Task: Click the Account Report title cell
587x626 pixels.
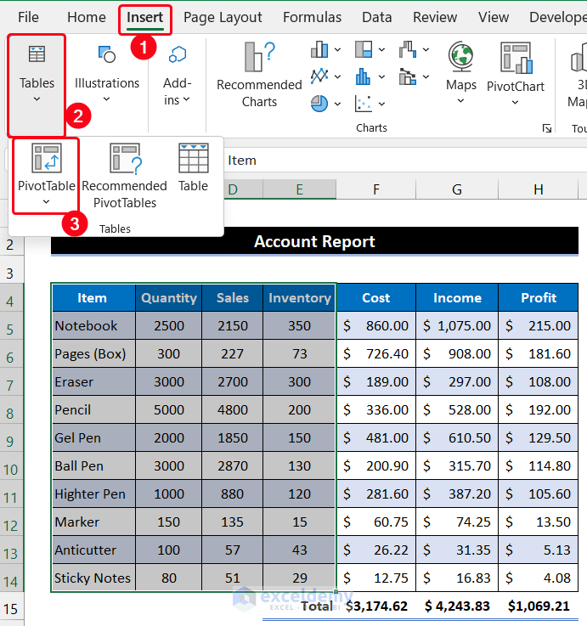Action: coord(314,241)
